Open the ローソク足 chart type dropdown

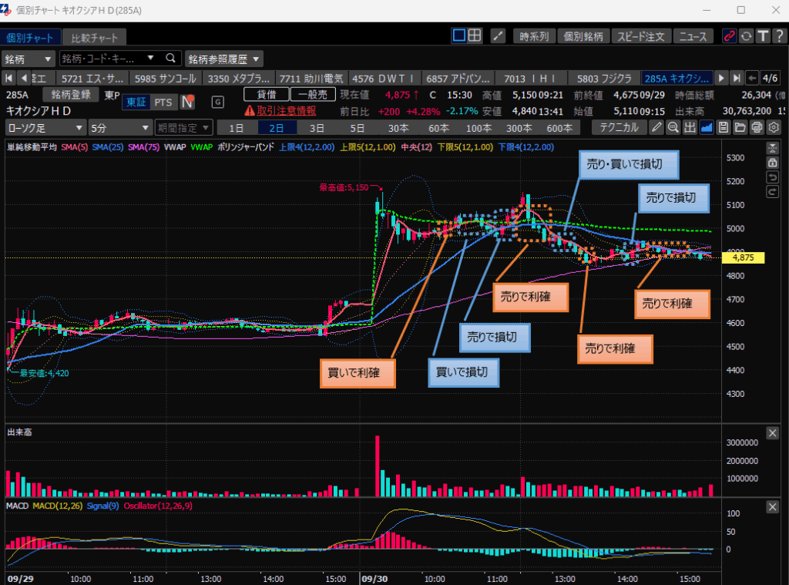45,128
